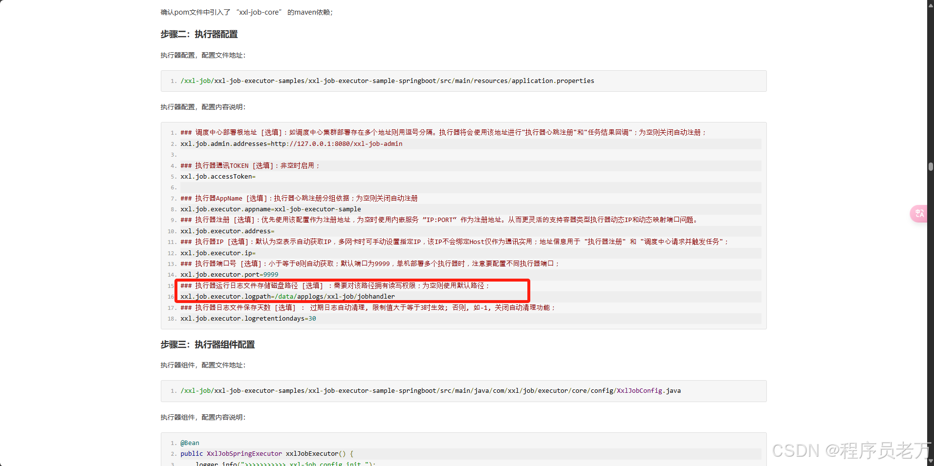Image resolution: width=934 pixels, height=466 pixels.
Task: Click the @Bean annotation line
Action: [x=190, y=443]
